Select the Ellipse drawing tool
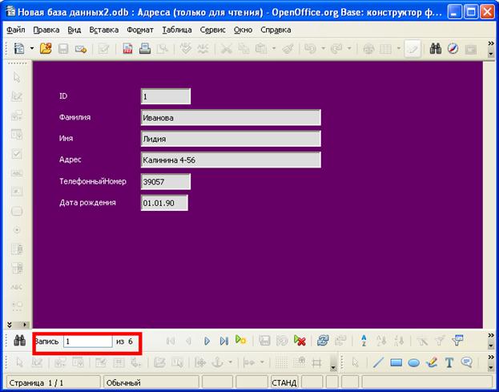Viewport: 499px width, 392px height. [x=413, y=362]
